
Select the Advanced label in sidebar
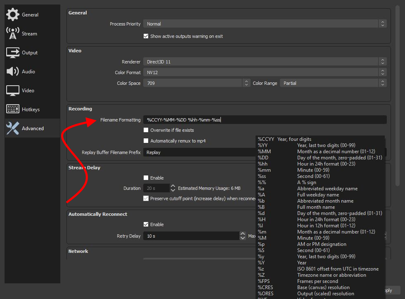click(33, 128)
